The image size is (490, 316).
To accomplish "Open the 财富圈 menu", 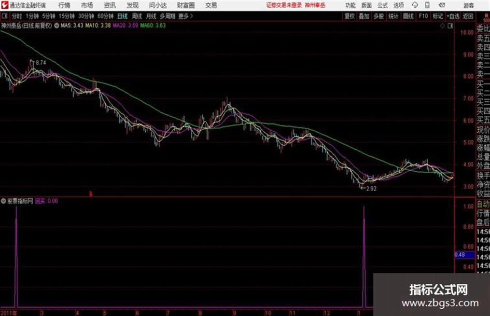I will [186, 5].
